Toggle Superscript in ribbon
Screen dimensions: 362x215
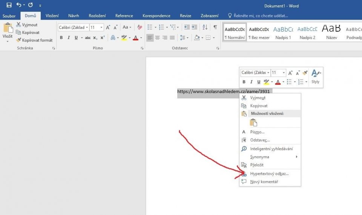coord(103,38)
